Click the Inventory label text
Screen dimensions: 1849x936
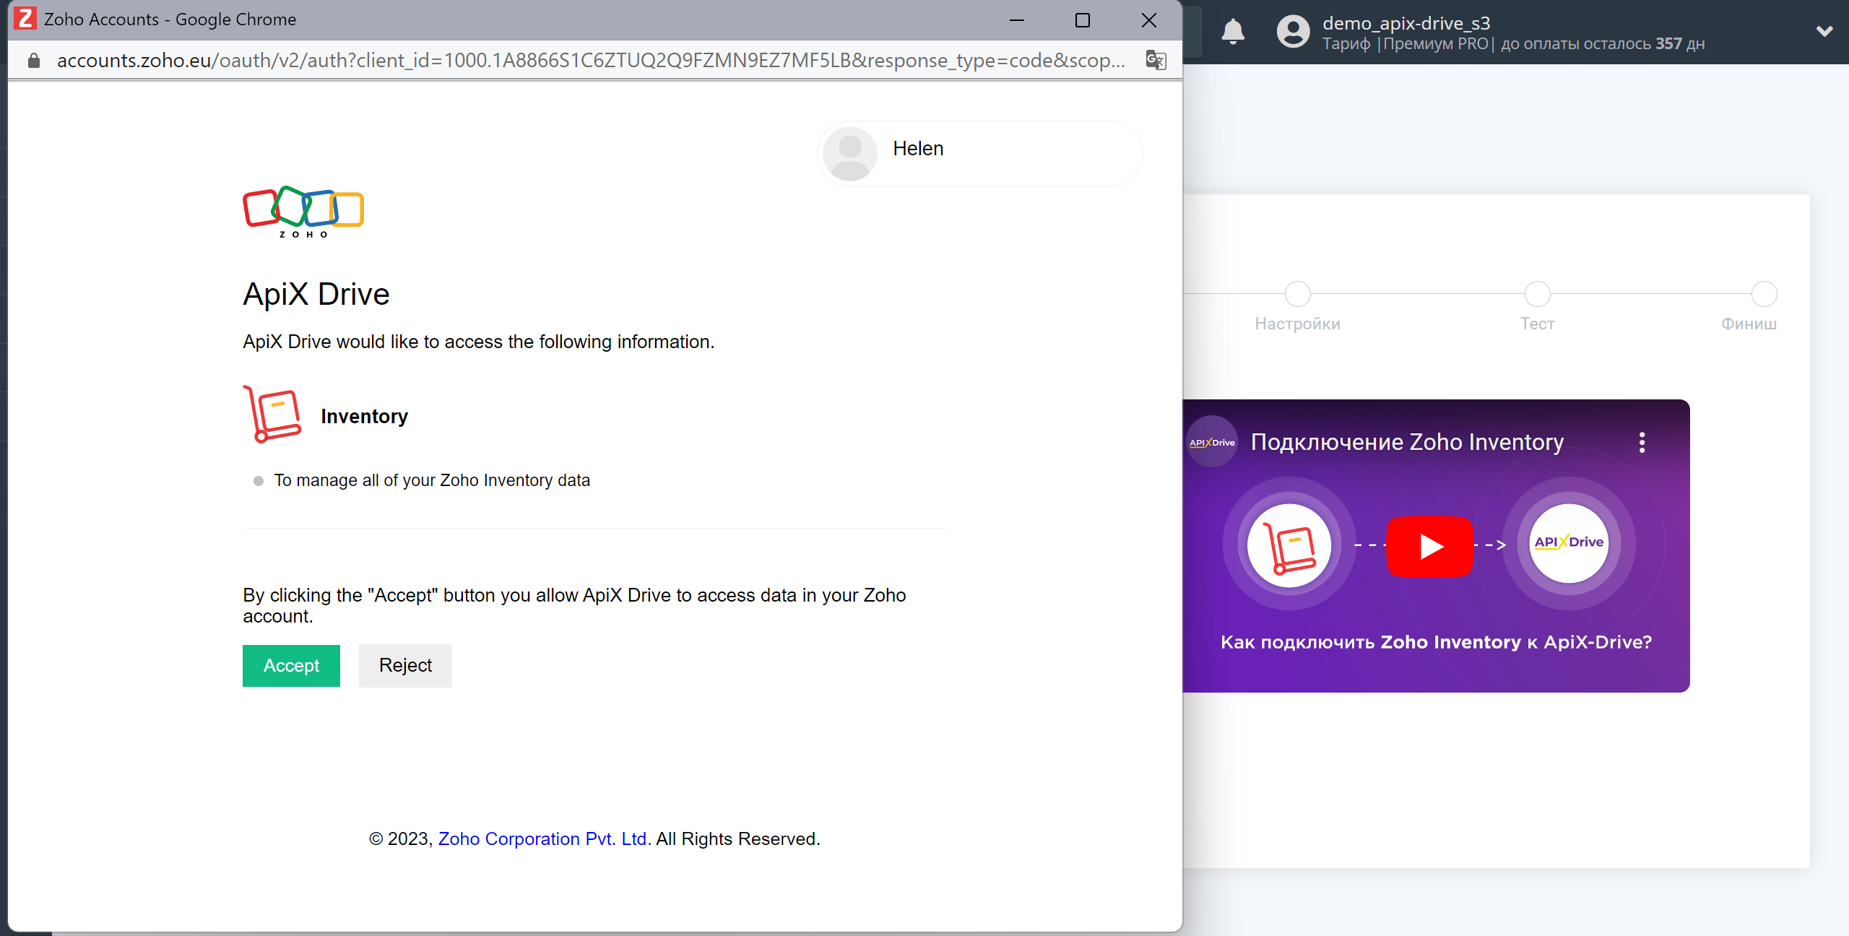tap(364, 416)
